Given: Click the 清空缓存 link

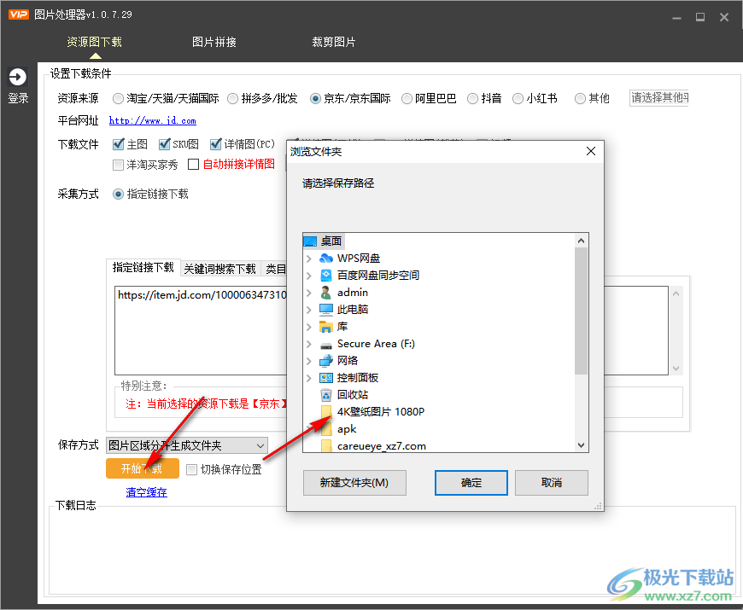Looking at the screenshot, I should point(144,492).
